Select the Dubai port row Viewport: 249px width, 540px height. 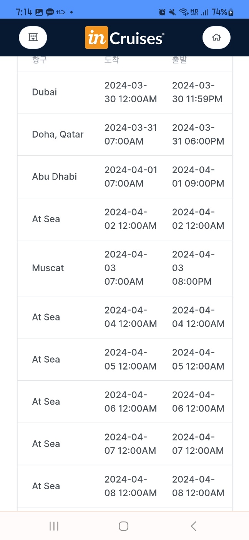pyautogui.click(x=125, y=92)
